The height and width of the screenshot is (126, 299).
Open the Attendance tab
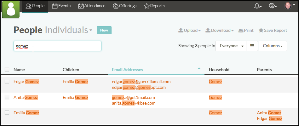pos(92,6)
